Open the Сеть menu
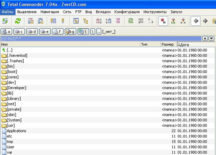Image resolution: width=216 pixels, height=155 pixels. (67, 12)
